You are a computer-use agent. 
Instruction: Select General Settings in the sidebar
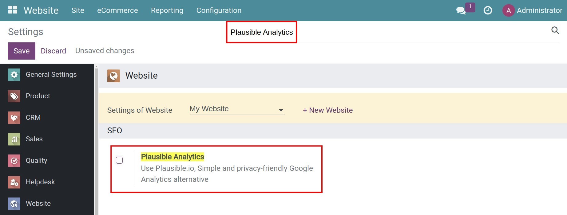(51, 75)
